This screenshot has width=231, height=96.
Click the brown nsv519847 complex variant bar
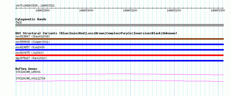tap(119, 39)
